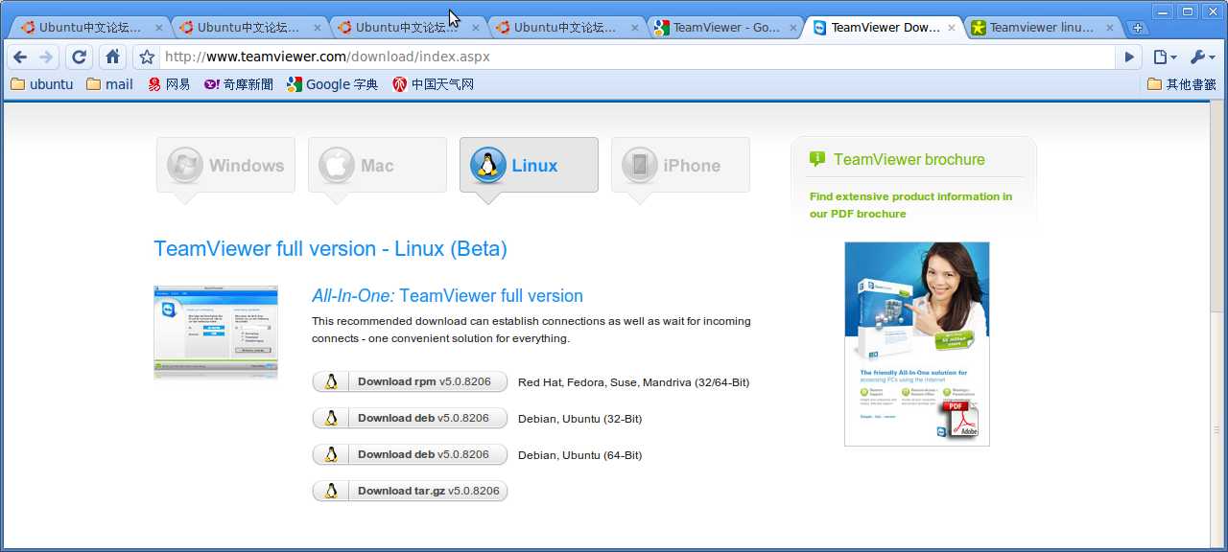Click the TeamViewer full version - Linux (Beta) heading
Viewport: 1228px width, 552px height.
point(330,249)
